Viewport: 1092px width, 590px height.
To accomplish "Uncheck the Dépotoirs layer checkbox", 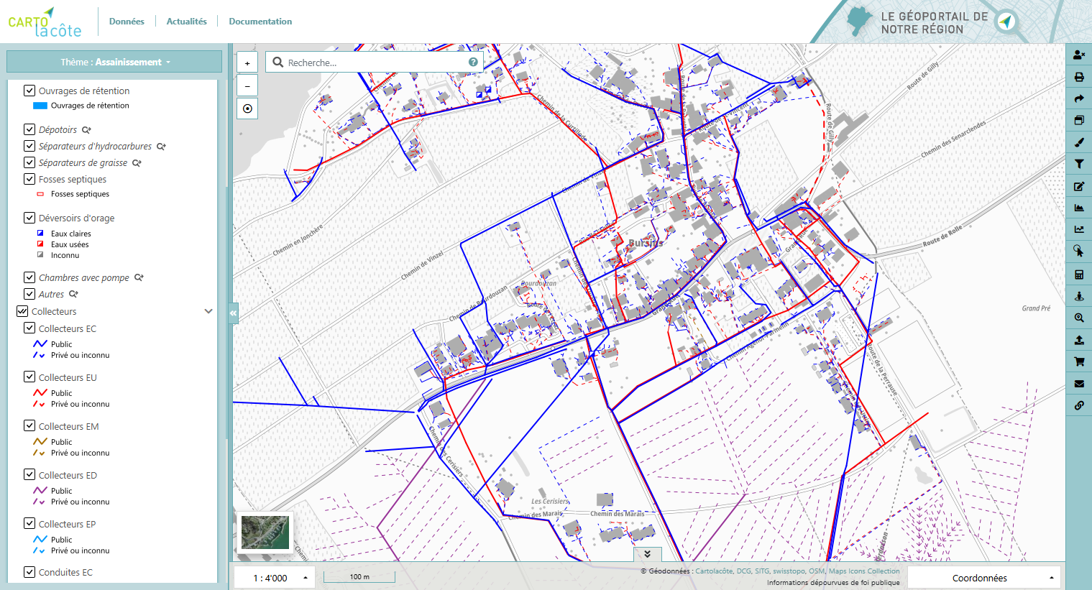I will click(29, 129).
